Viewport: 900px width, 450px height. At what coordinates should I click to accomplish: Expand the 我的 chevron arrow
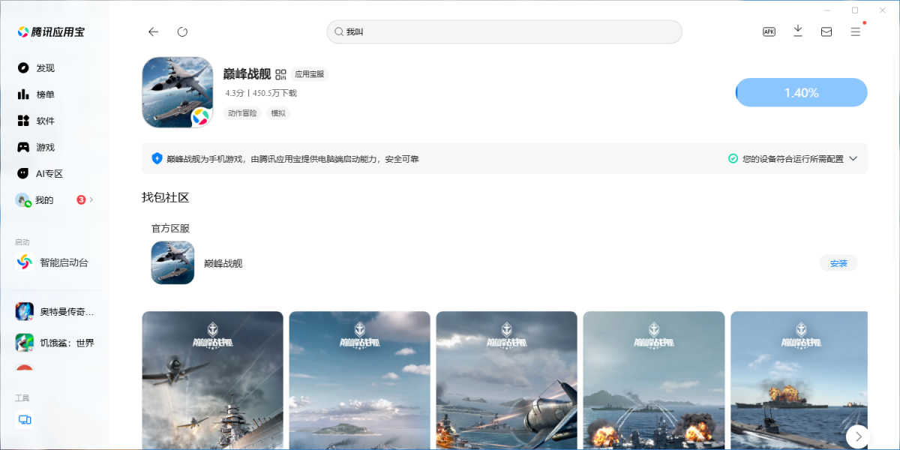point(91,200)
